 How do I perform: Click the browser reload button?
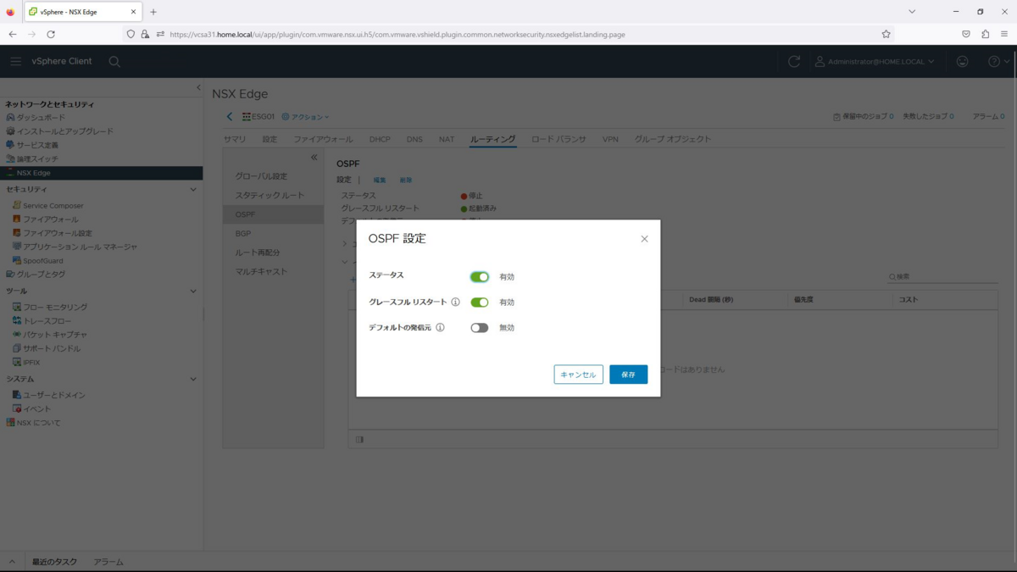51,35
